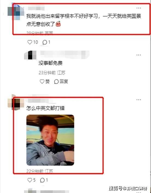Like the comment with 5 likes
The image size is (151, 193).
(30, 180)
